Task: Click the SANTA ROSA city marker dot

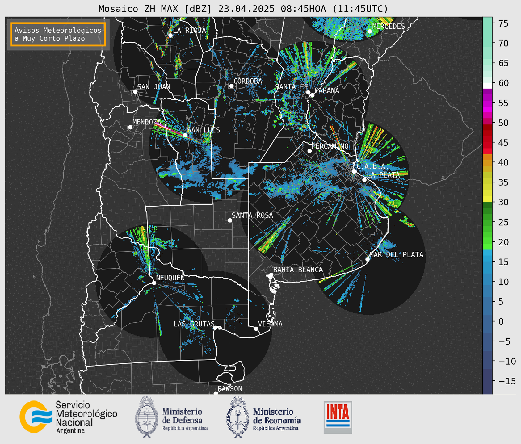Action: (x=230, y=220)
